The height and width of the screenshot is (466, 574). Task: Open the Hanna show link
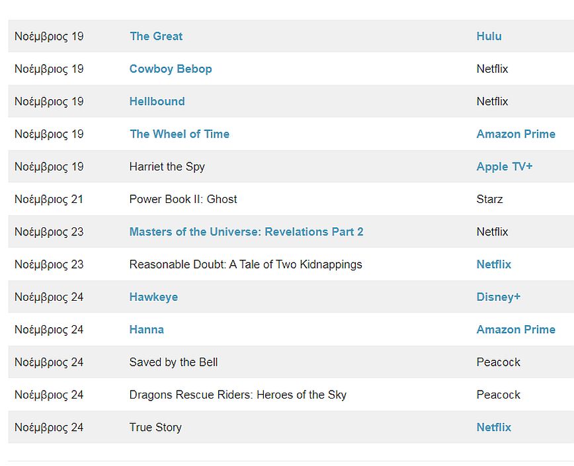tap(146, 330)
